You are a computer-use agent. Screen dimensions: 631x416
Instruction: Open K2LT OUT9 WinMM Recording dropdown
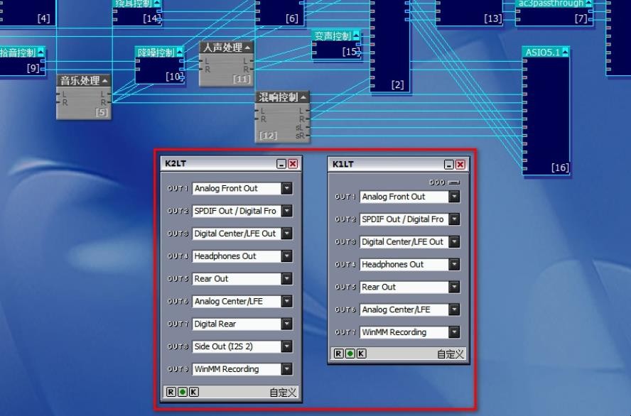(287, 369)
